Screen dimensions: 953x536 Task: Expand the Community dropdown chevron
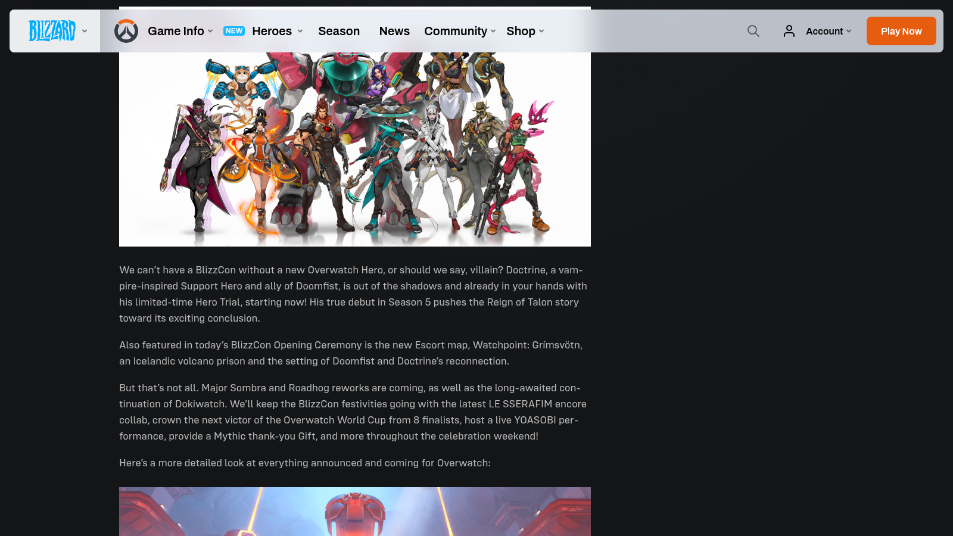493,31
